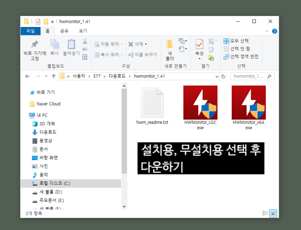Click the Paste shortcut icon
Viewport: 301px width, 230px height.
(x=85, y=57)
